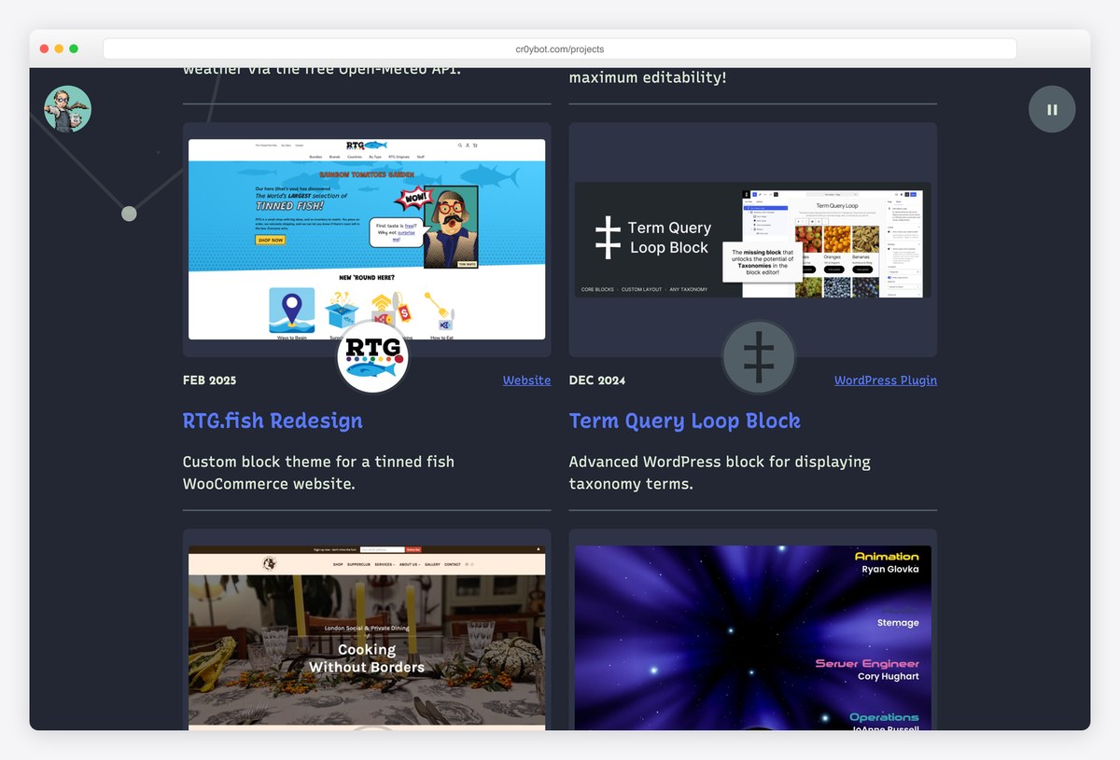
Task: Click the yellow macOS minimize button
Action: 59,48
